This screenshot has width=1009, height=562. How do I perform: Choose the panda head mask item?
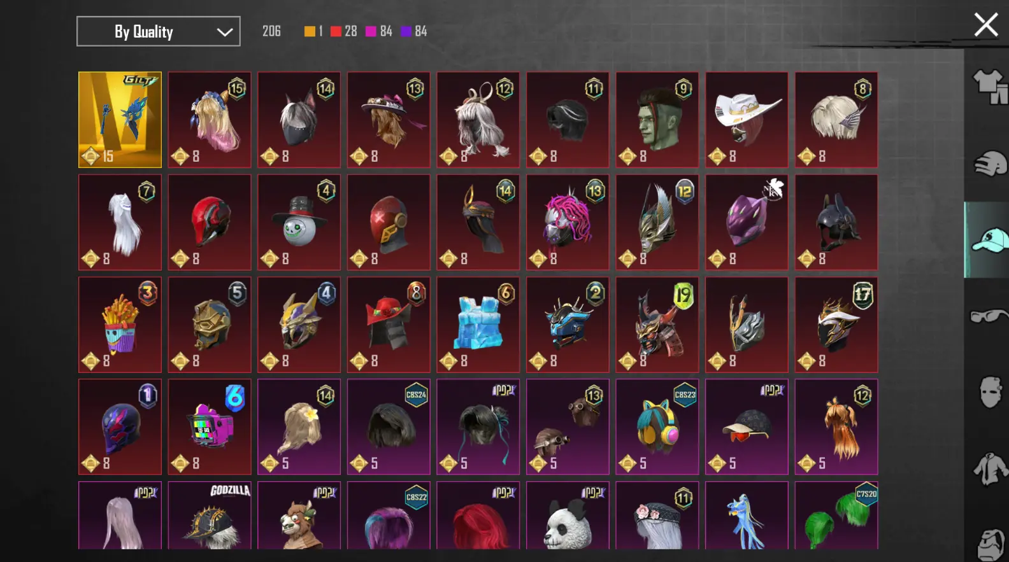pyautogui.click(x=568, y=516)
